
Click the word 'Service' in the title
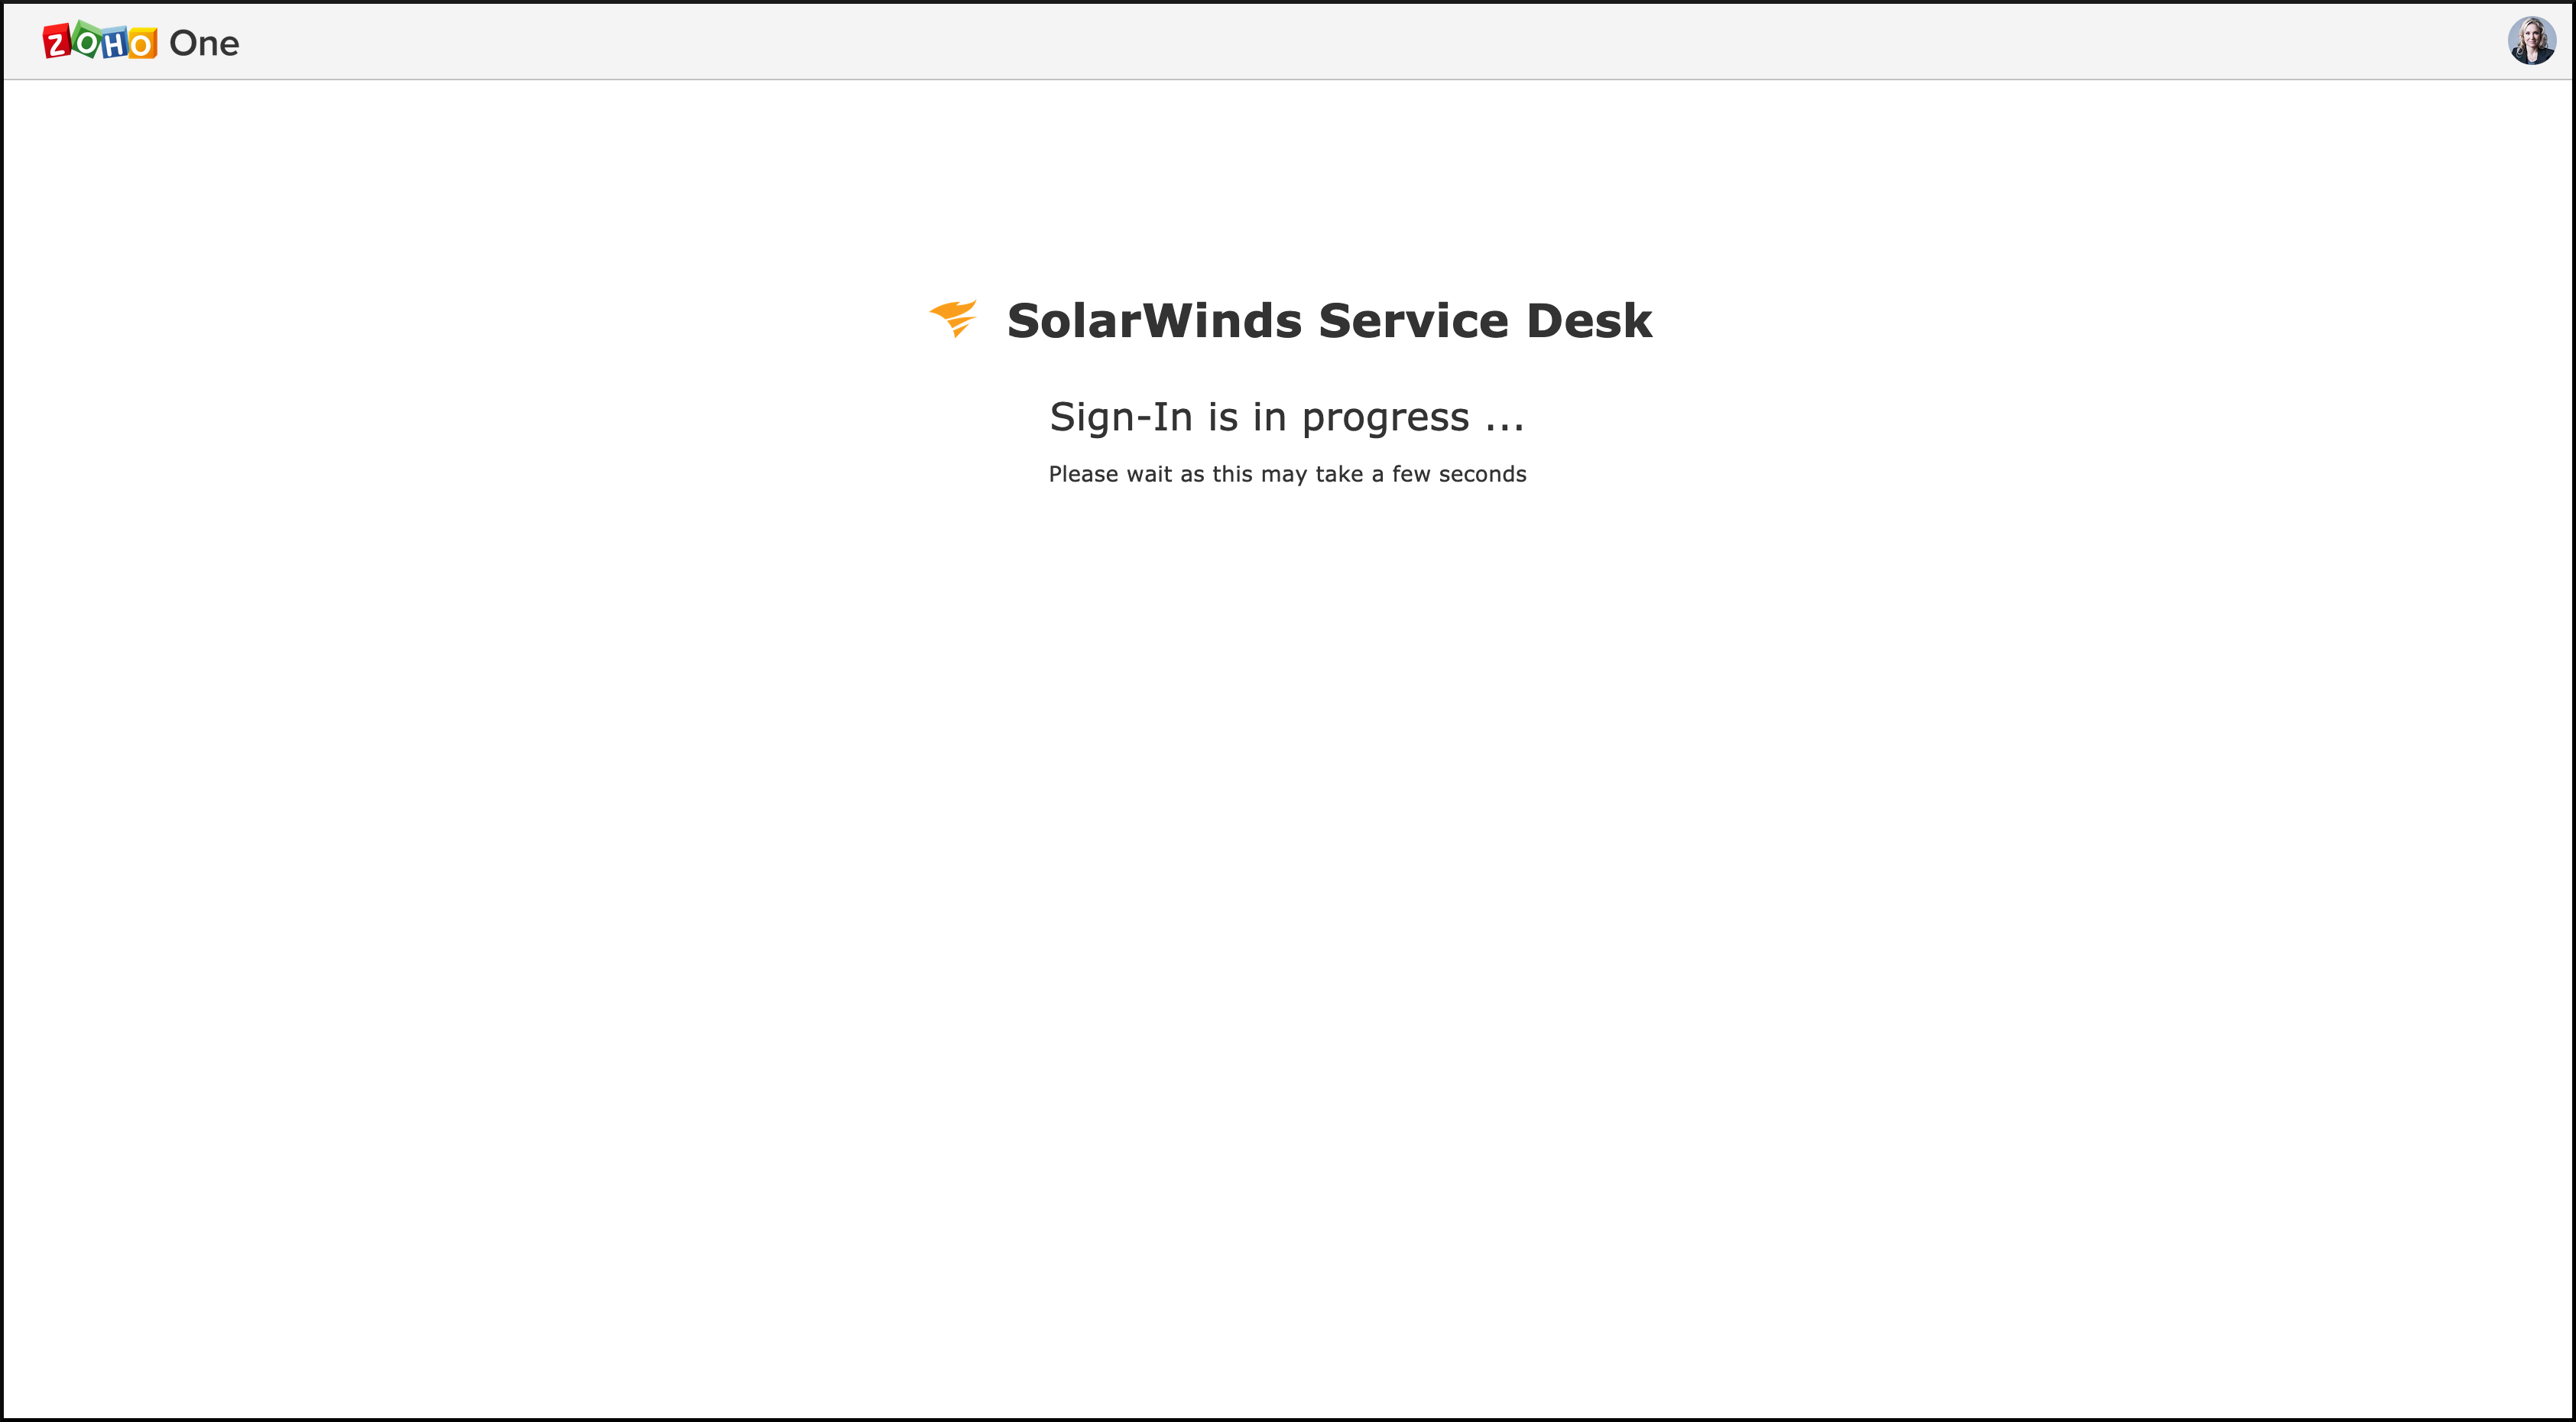coord(1413,321)
